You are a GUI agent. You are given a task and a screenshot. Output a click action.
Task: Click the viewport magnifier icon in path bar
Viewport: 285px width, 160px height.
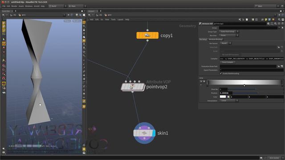[x=77, y=15]
